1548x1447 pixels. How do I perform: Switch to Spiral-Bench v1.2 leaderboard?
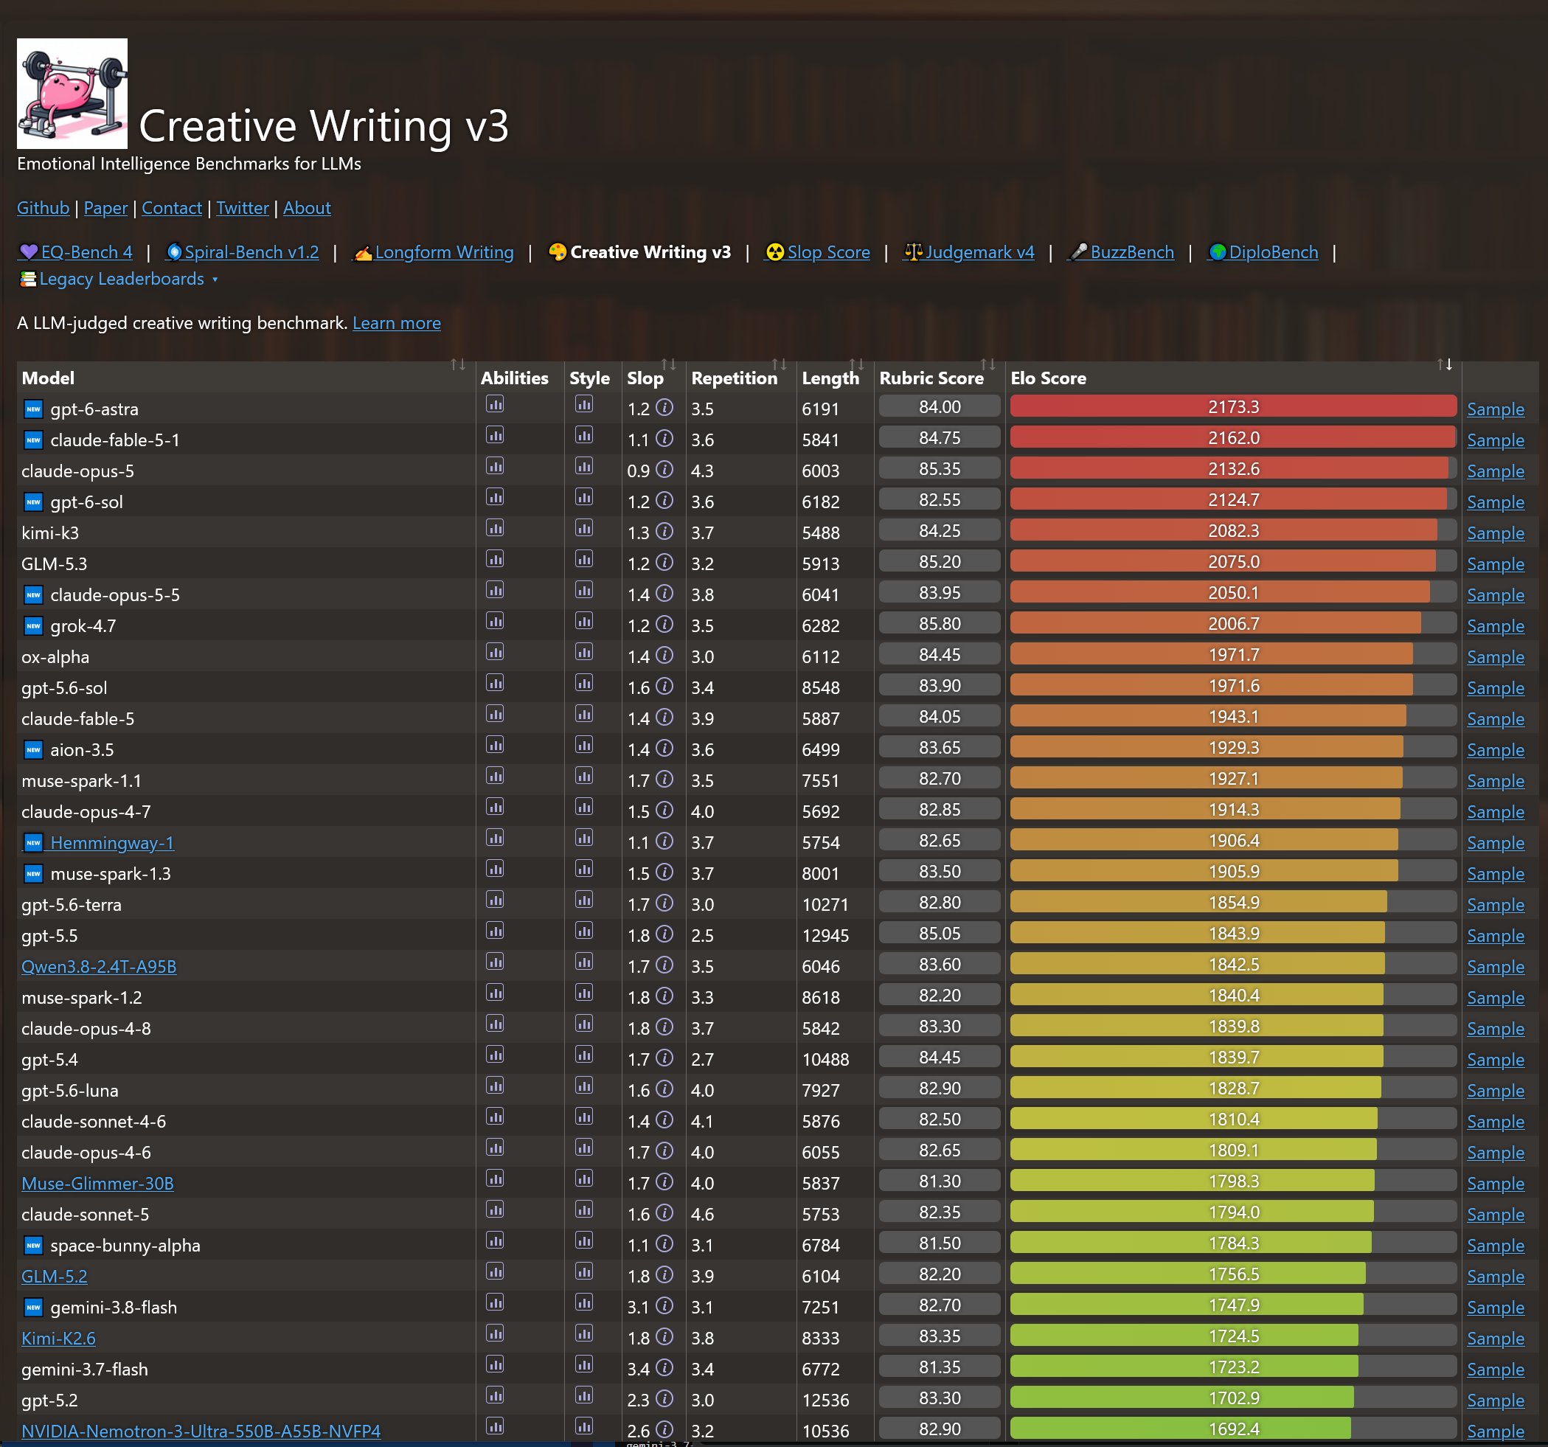[243, 252]
